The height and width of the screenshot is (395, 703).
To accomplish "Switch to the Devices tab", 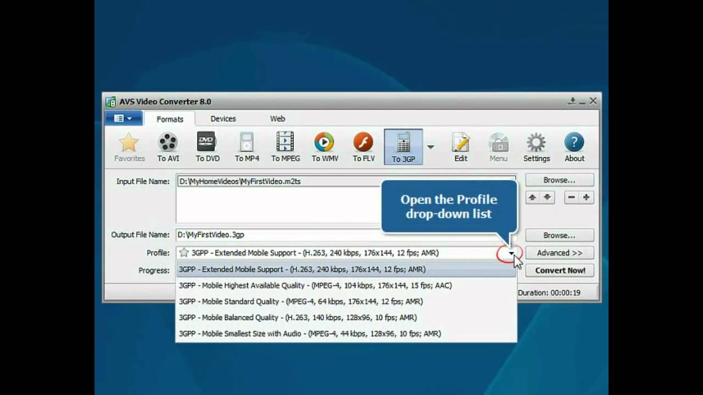I will pyautogui.click(x=223, y=119).
